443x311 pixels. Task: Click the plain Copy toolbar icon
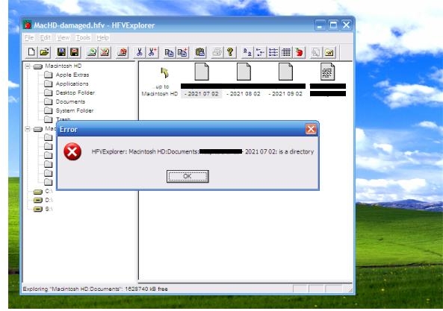pyautogui.click(x=169, y=52)
